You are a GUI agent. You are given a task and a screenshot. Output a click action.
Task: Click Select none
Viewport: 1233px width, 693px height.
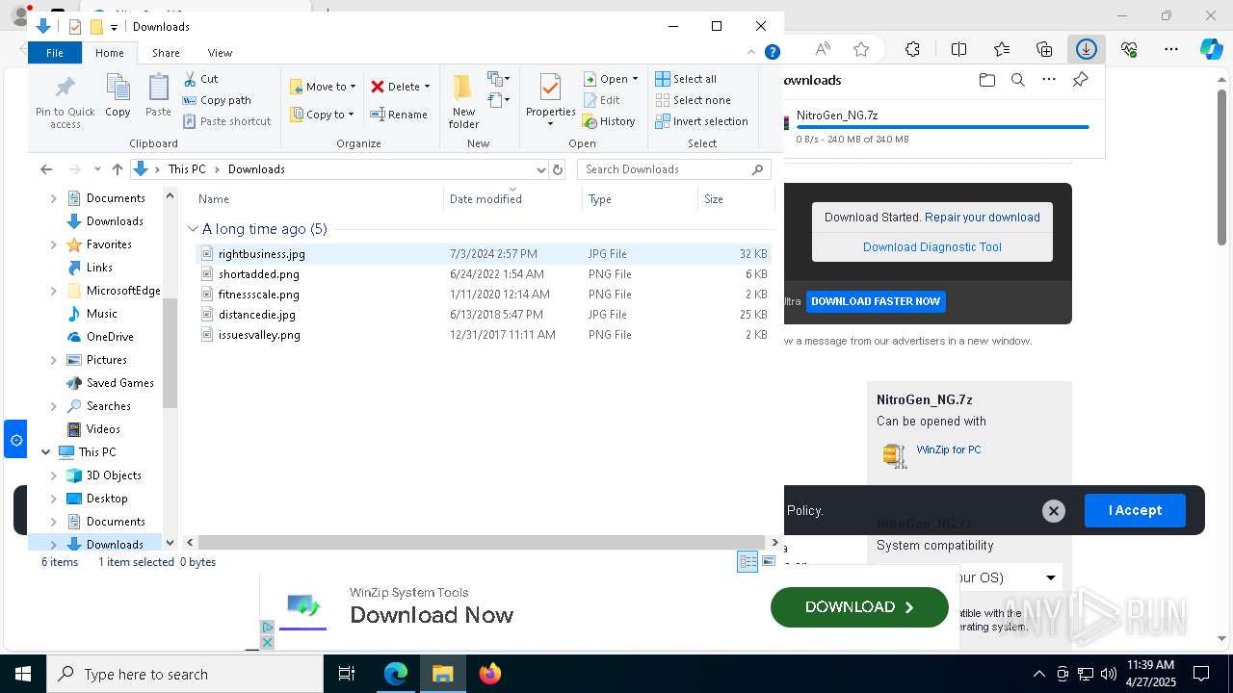(693, 100)
